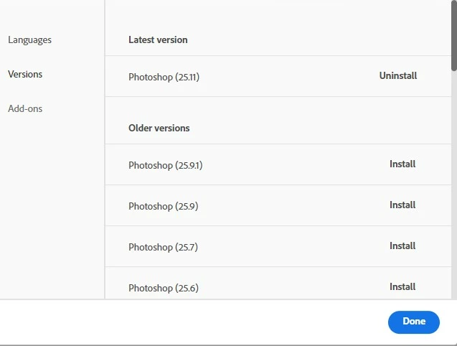This screenshot has height=346, width=457.
Task: Click the Latest version heading
Action: pyautogui.click(x=158, y=40)
